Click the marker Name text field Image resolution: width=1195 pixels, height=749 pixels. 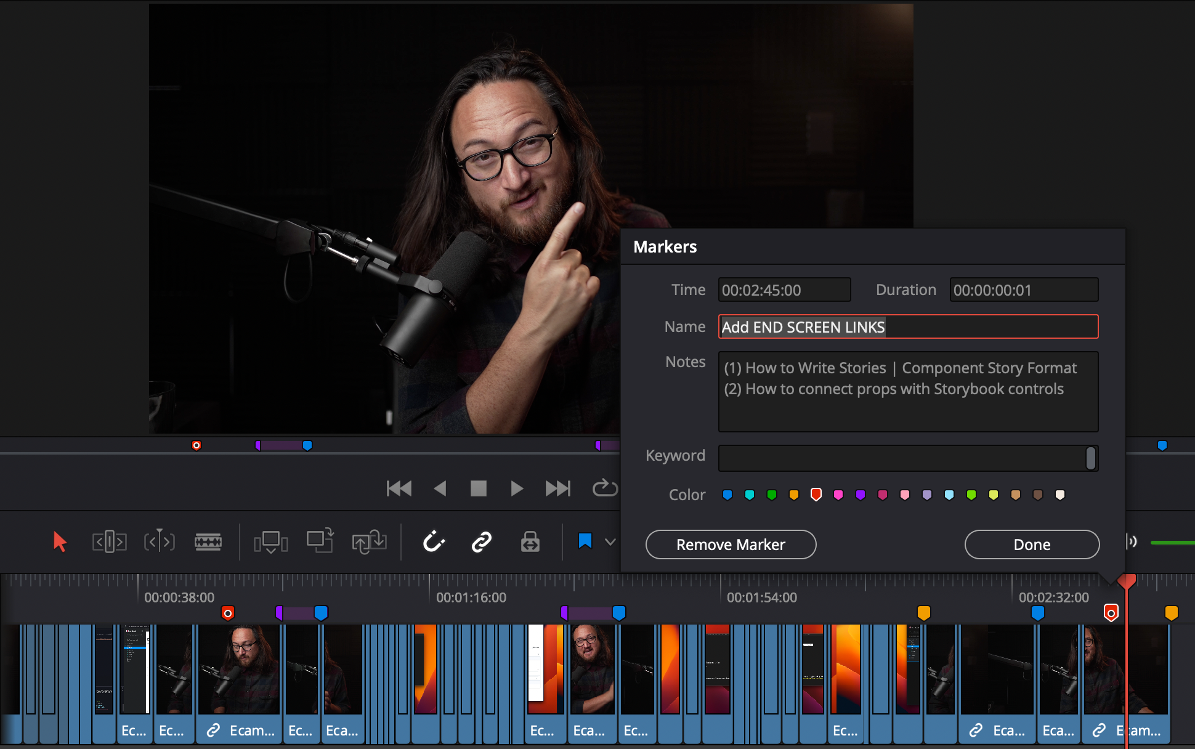908,327
